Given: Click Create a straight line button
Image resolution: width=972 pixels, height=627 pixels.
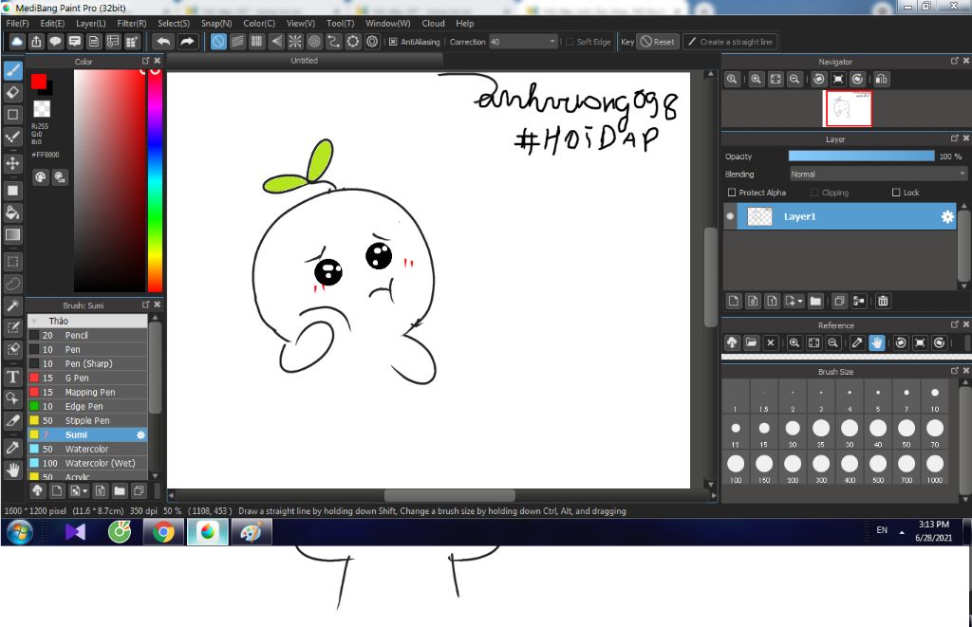Looking at the screenshot, I should click(x=730, y=42).
